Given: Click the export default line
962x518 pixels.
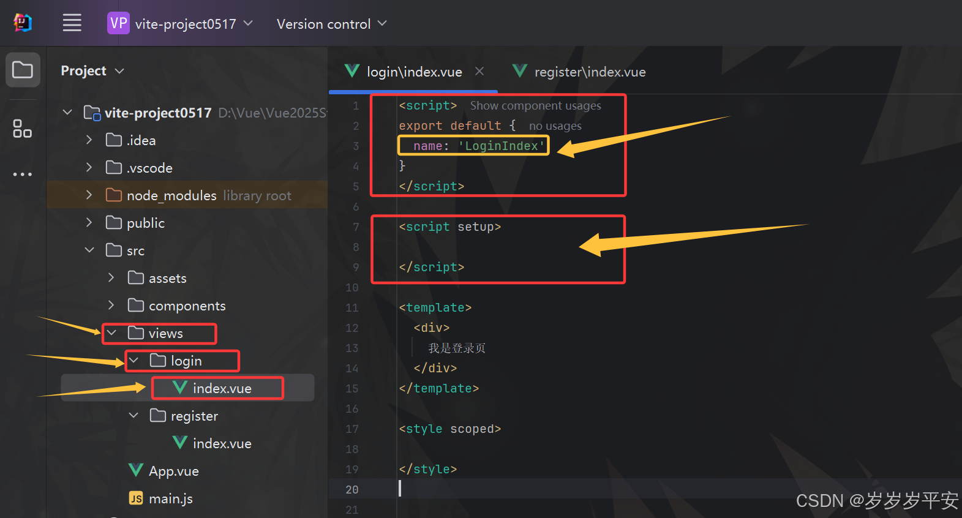Looking at the screenshot, I should coord(457,126).
